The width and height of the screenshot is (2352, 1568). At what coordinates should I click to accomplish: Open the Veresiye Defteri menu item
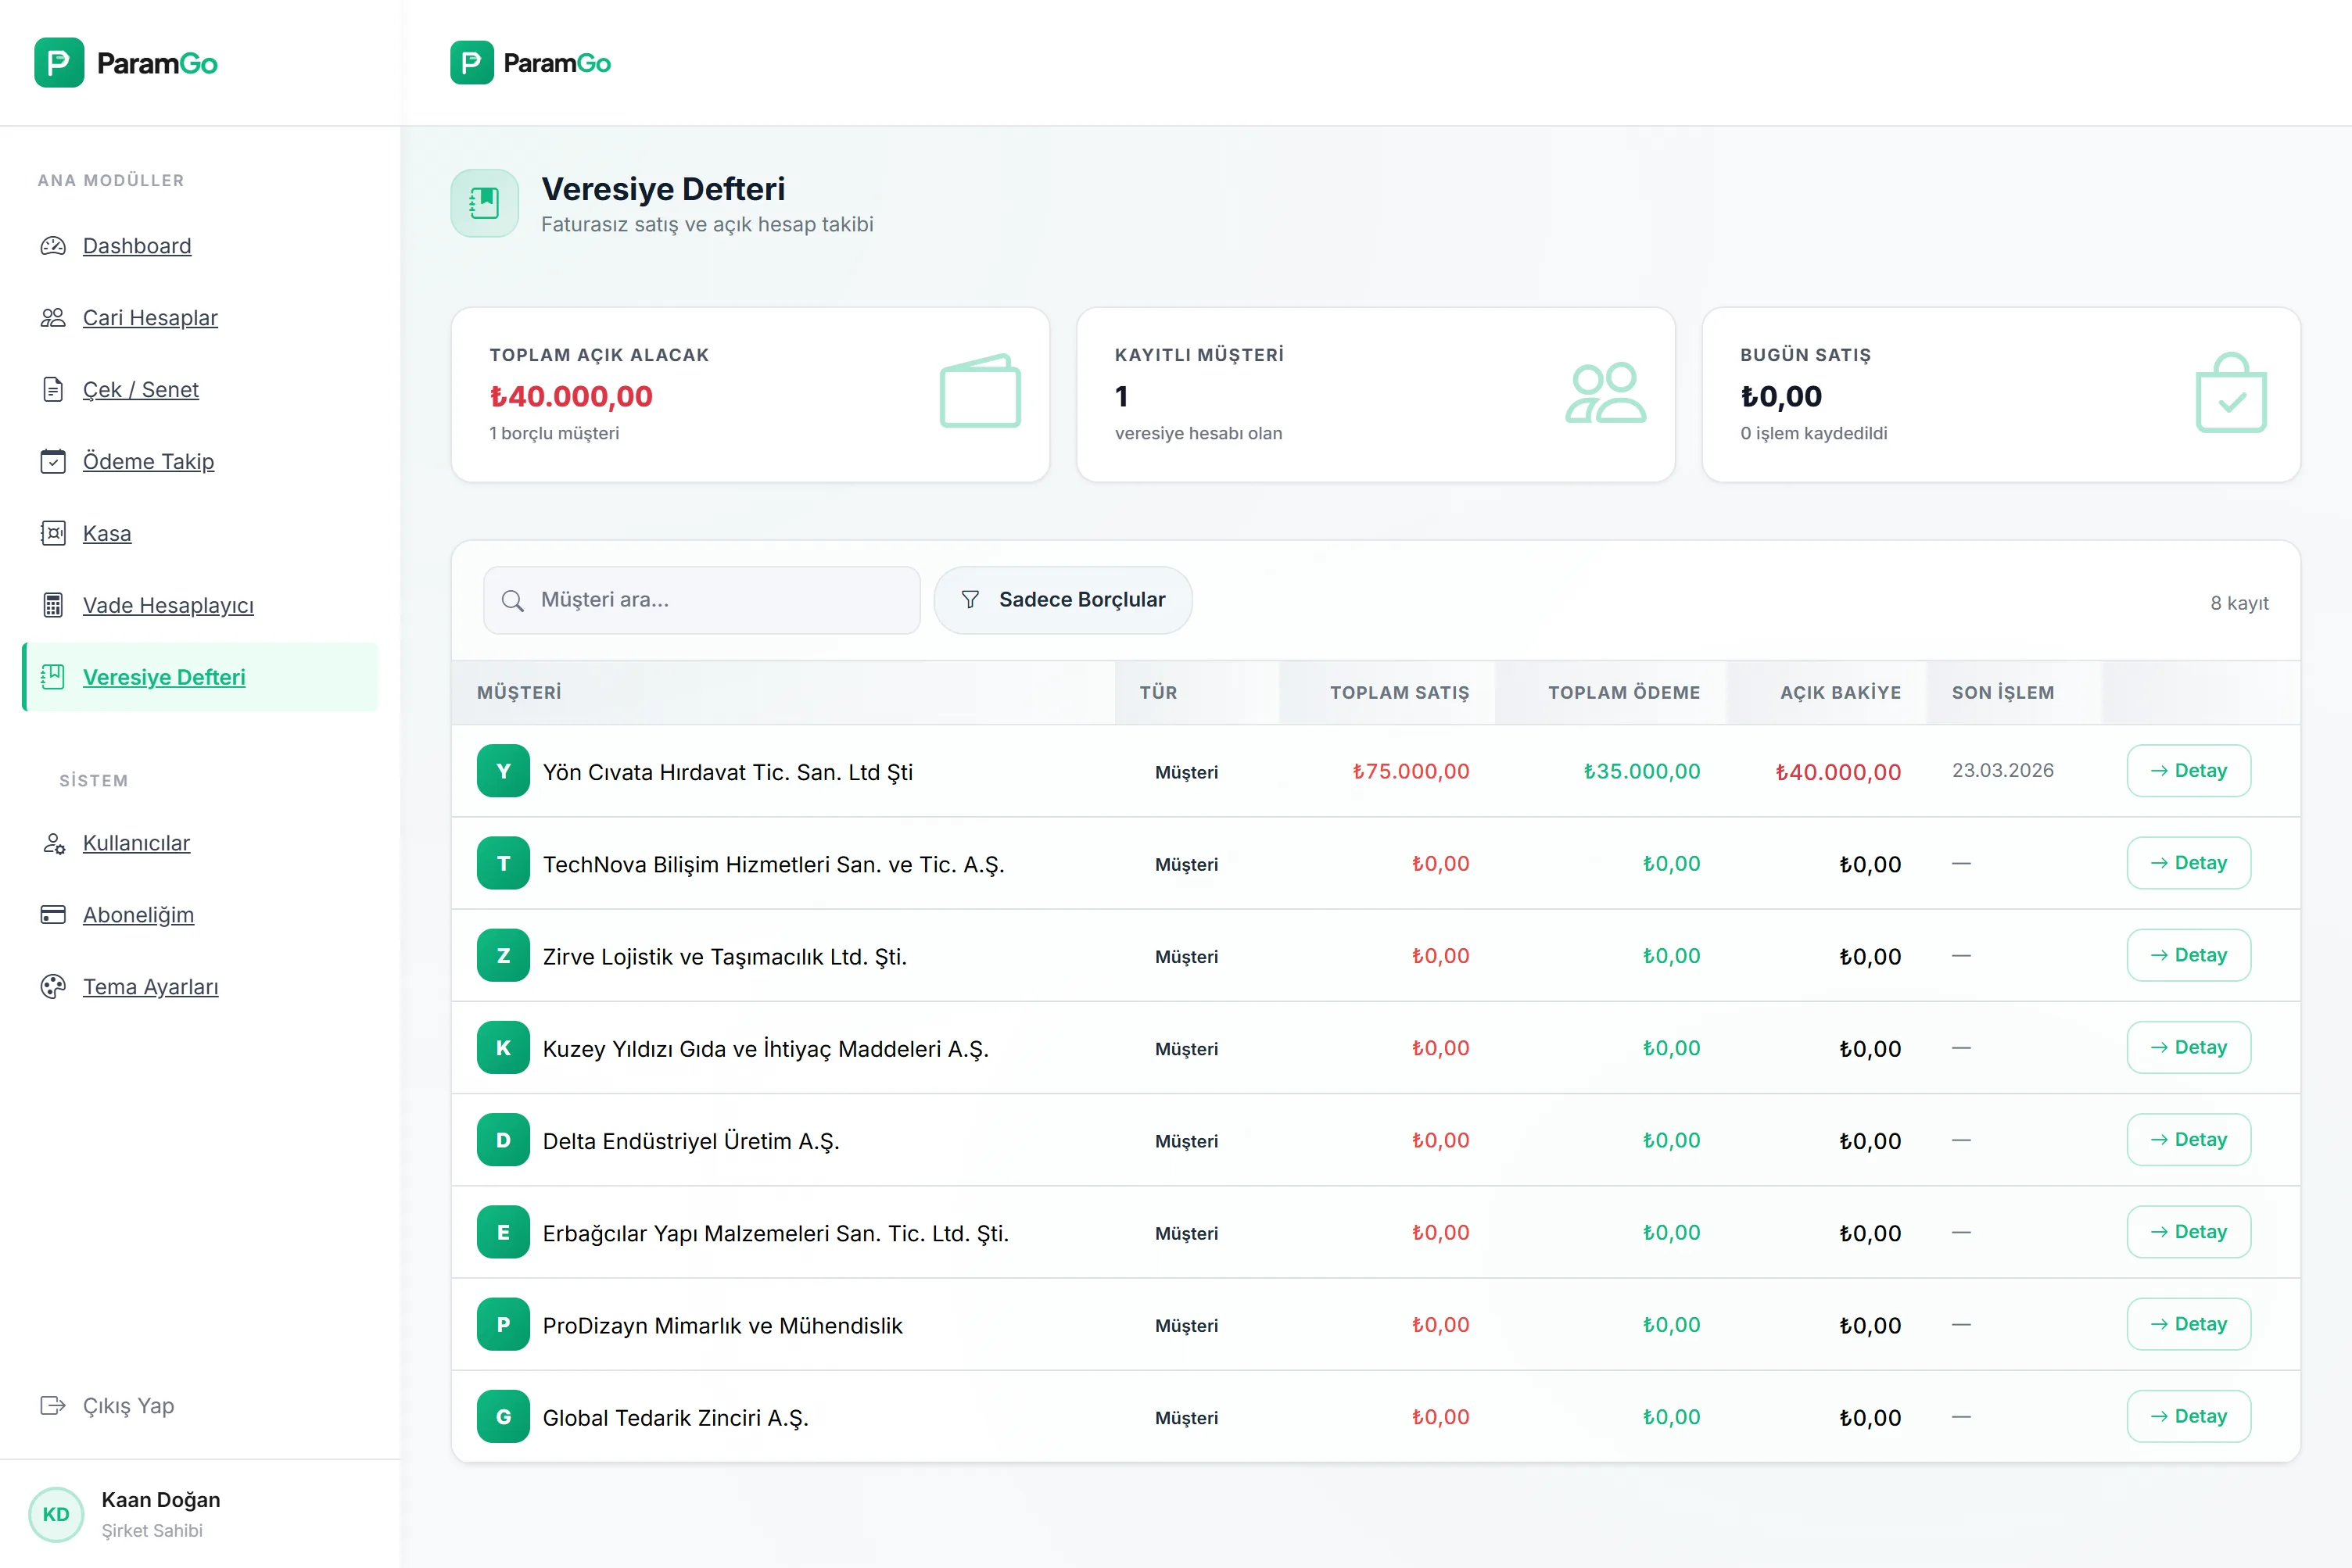tap(164, 678)
